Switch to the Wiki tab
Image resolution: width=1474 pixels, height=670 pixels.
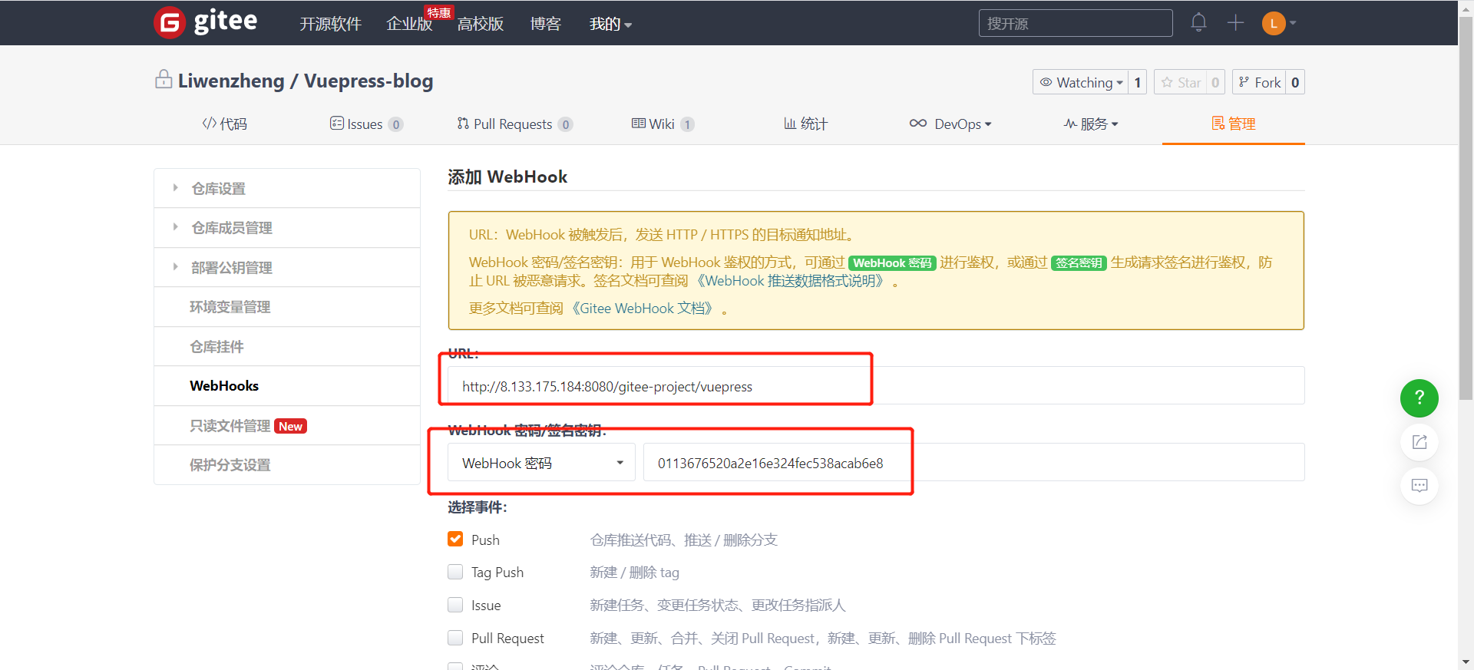click(x=663, y=124)
